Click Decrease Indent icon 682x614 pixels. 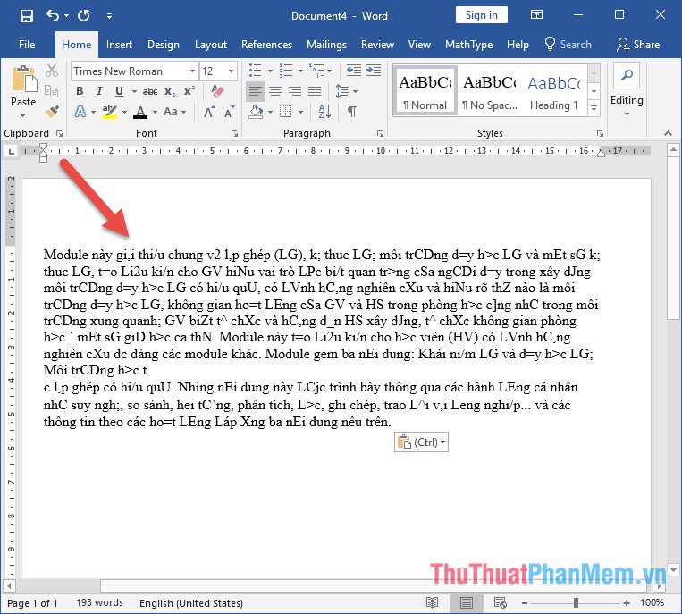[354, 70]
